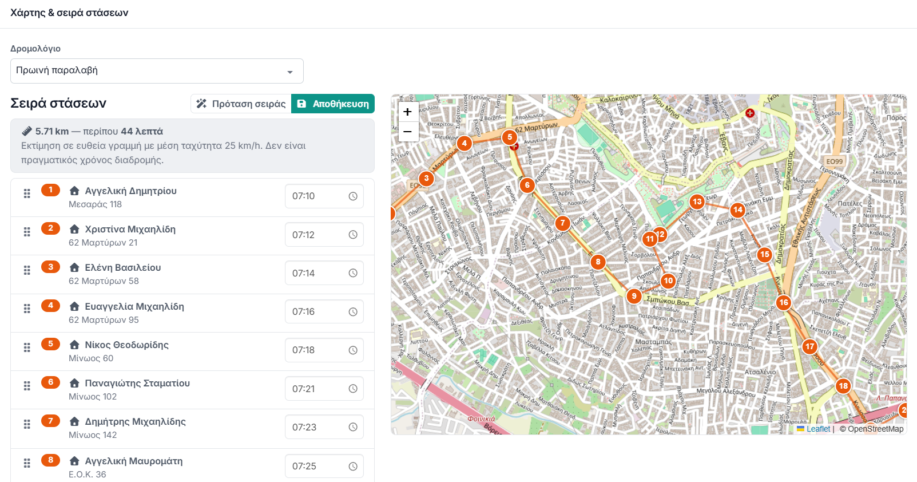917x482 pixels.
Task: Select map stop marker 16
Action: click(784, 302)
